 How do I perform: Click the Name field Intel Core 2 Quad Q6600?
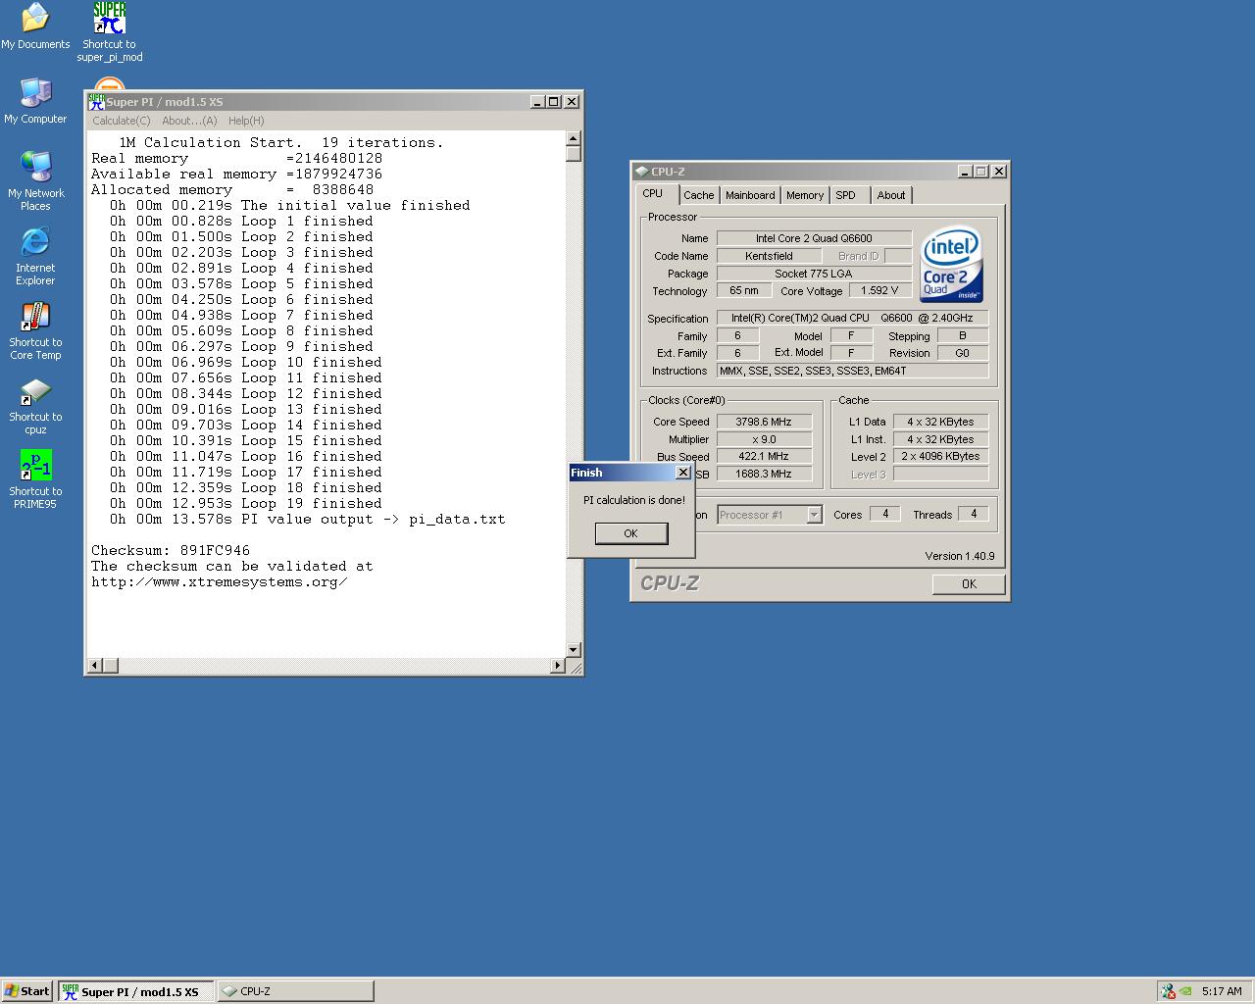click(x=814, y=238)
